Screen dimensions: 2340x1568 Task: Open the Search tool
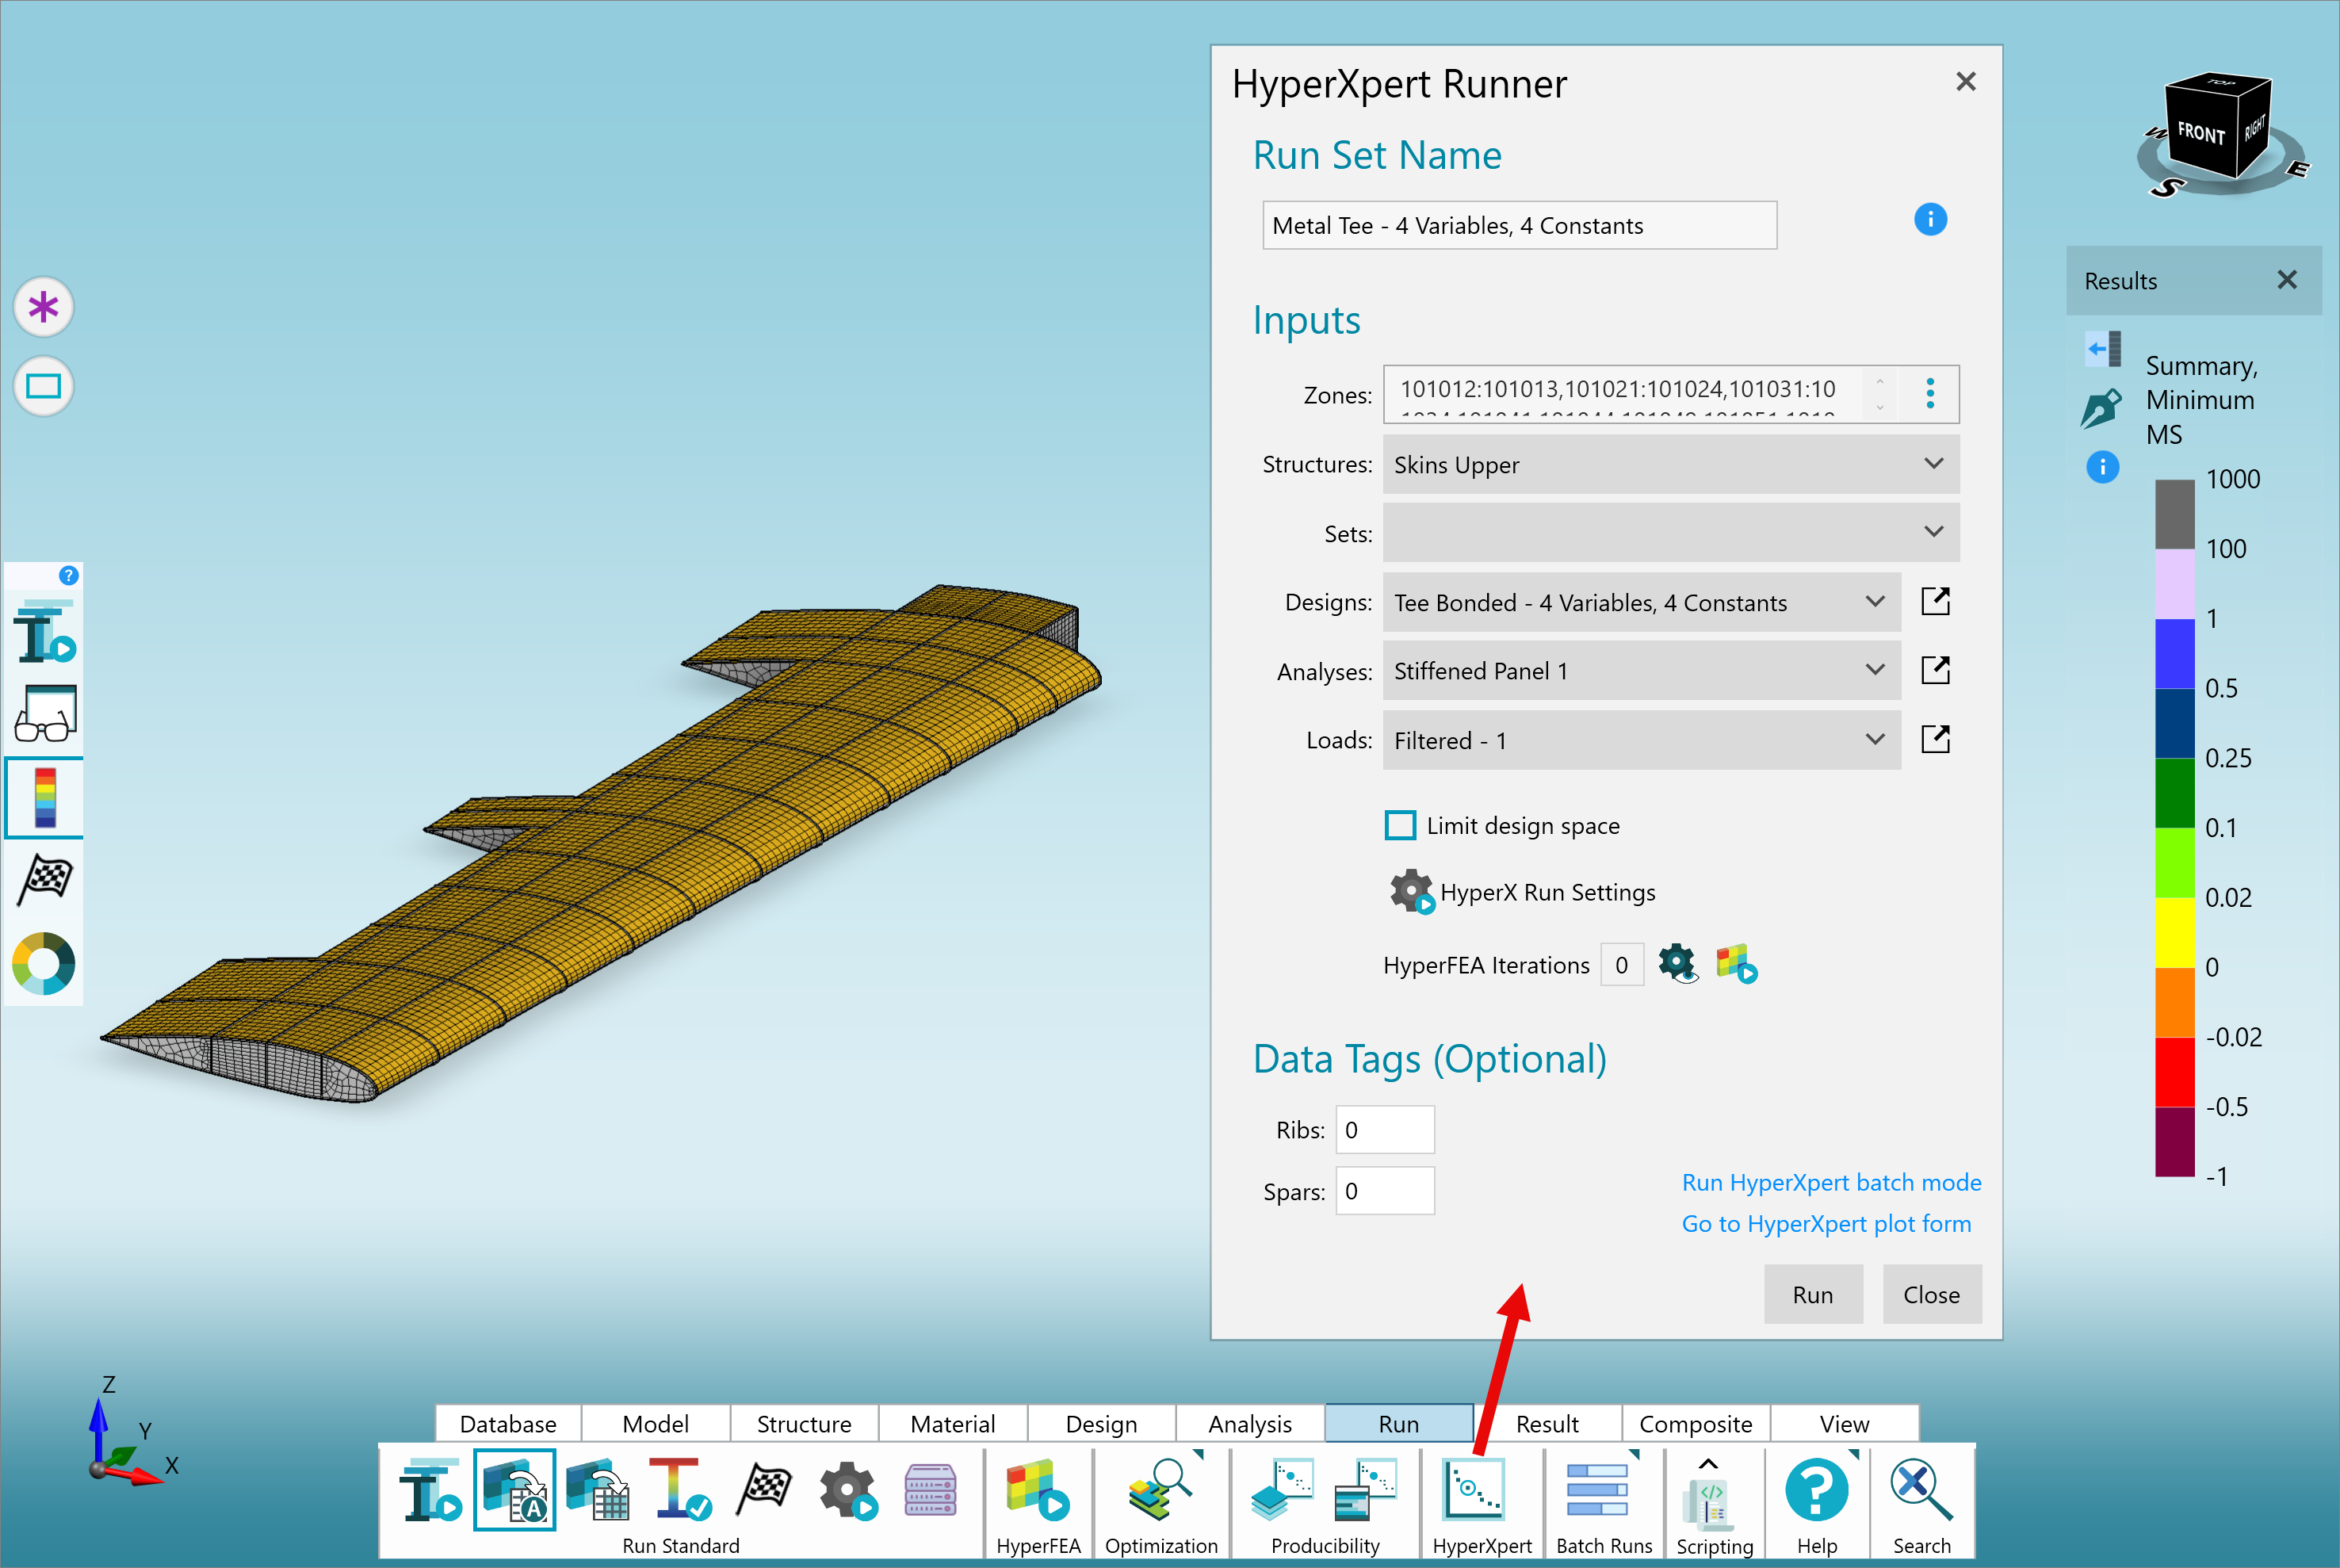click(x=1922, y=1490)
